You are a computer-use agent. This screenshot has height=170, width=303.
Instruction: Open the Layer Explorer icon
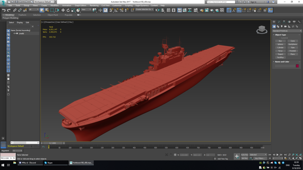[x=174, y=10]
